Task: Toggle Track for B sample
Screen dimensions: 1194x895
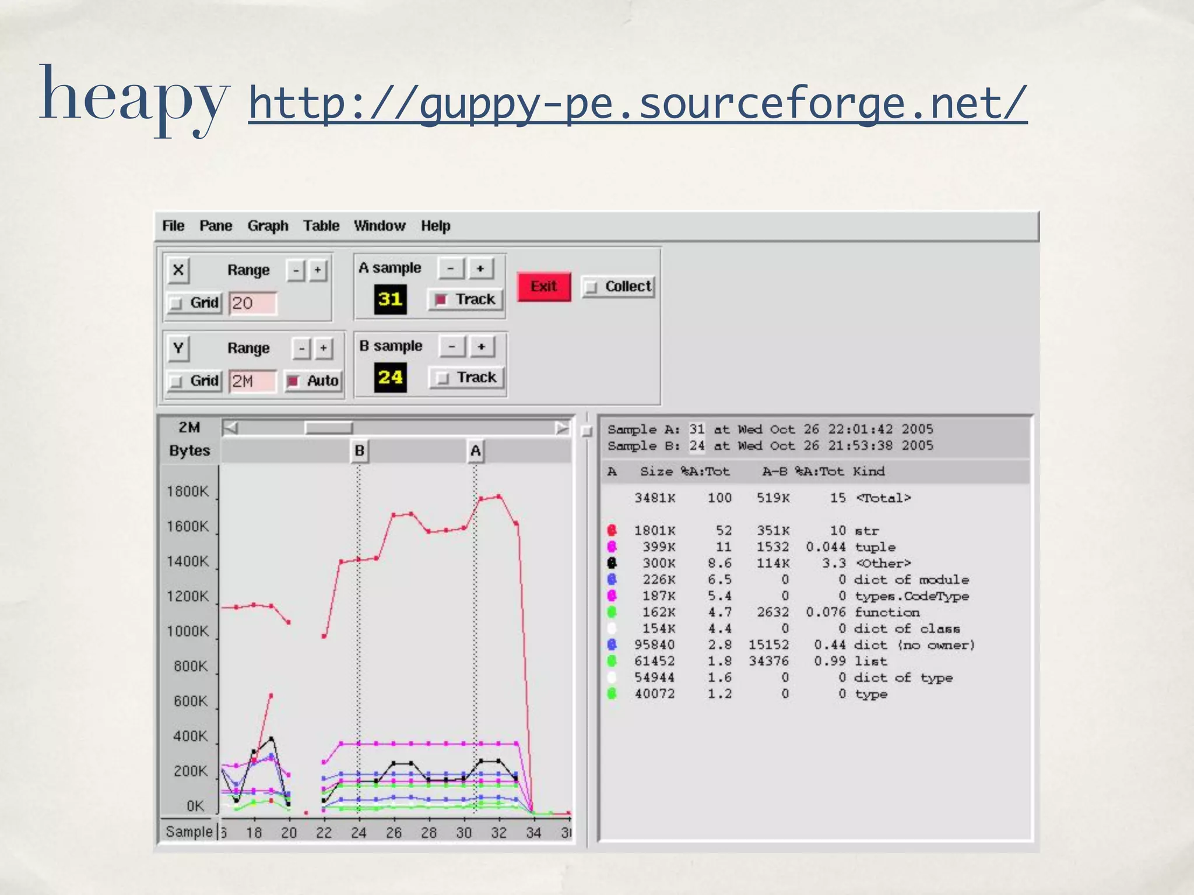Action: tap(466, 377)
